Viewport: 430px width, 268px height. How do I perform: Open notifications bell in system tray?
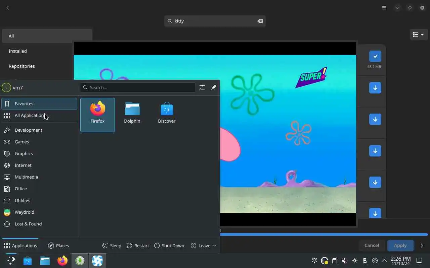[x=314, y=261]
